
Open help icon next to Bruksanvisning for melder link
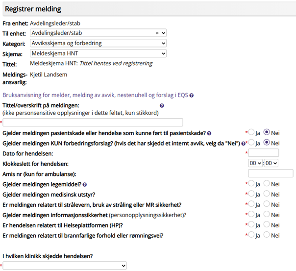[192, 95]
